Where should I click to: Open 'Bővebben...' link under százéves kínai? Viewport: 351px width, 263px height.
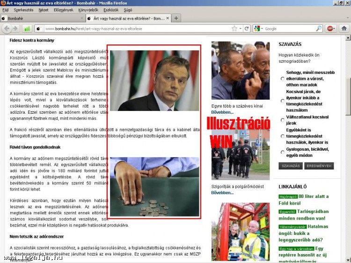222,112
